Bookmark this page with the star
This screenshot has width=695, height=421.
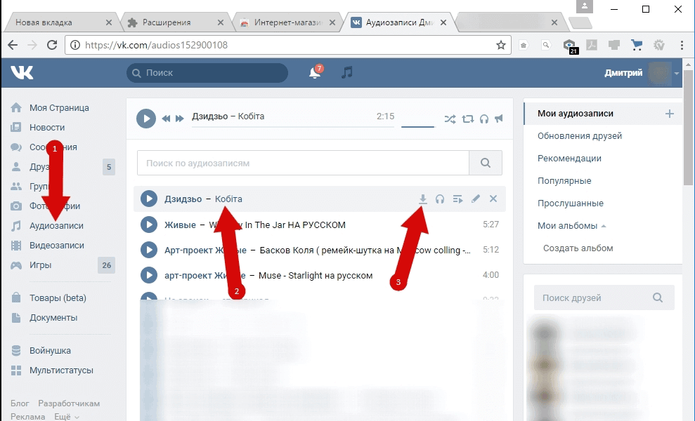501,45
